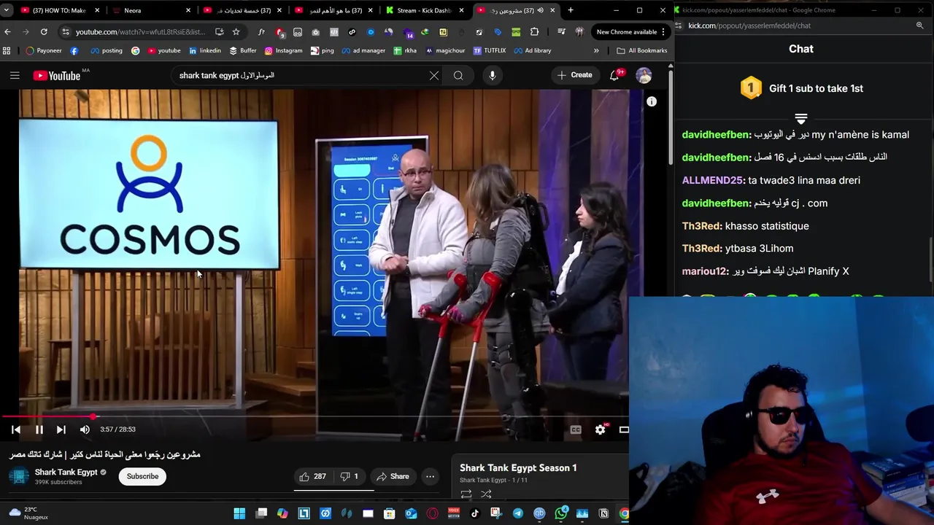Run search with the magnifier button
This screenshot has width=934, height=525.
(x=458, y=75)
